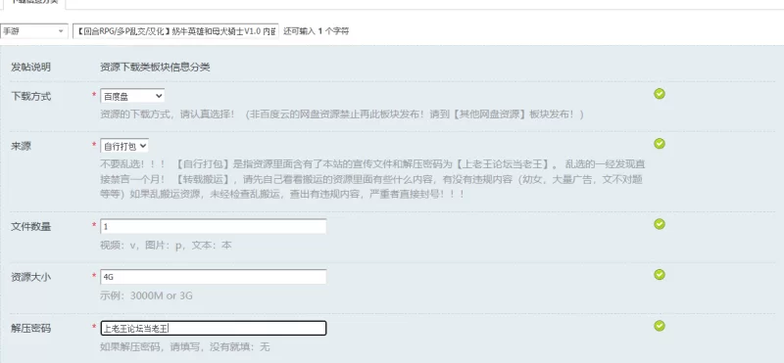The height and width of the screenshot is (363, 784).
Task: Click the 发帖说明 label
Action: coord(31,68)
